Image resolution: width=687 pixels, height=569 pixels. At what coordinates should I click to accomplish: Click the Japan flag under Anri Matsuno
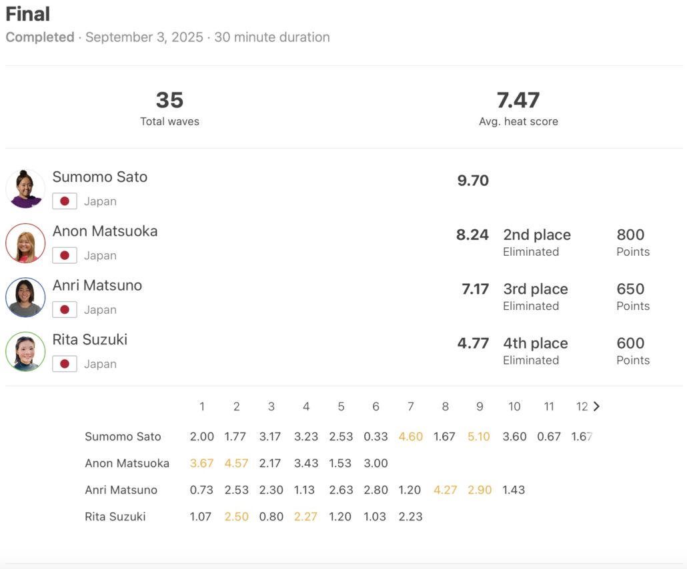pyautogui.click(x=65, y=310)
